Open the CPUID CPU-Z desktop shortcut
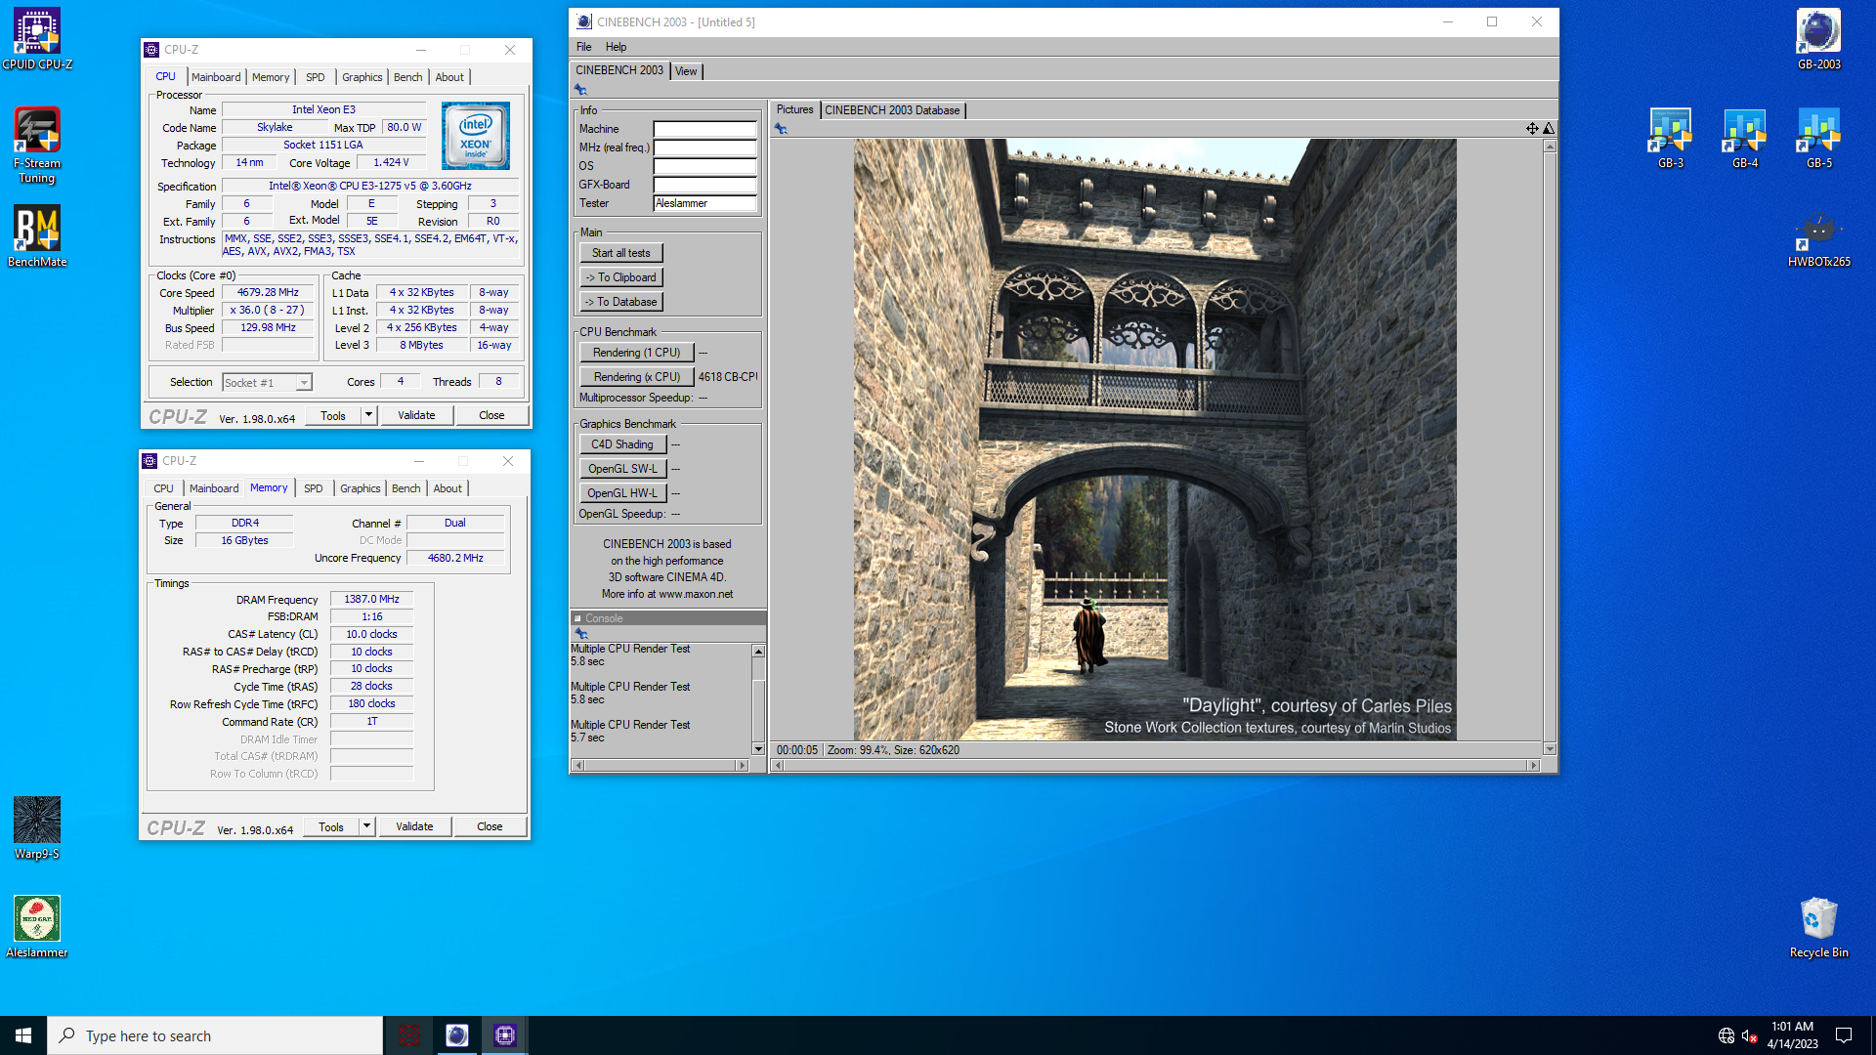Viewport: 1876px width, 1055px height. coord(37,39)
